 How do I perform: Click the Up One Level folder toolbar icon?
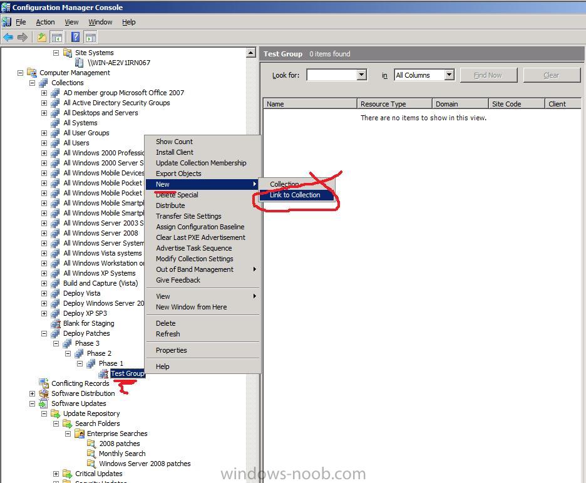(42, 37)
